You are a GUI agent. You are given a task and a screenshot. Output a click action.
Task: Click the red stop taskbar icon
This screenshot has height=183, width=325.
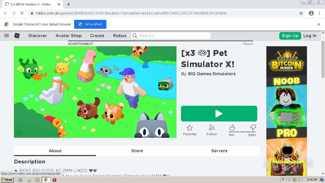click(x=54, y=180)
